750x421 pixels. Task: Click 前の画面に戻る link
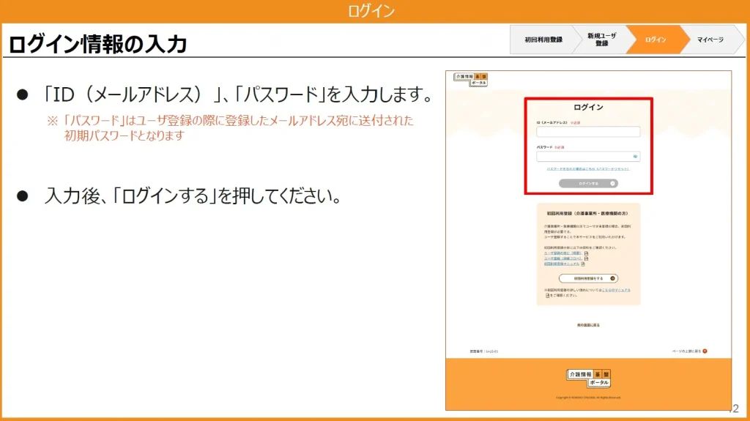tap(588, 324)
